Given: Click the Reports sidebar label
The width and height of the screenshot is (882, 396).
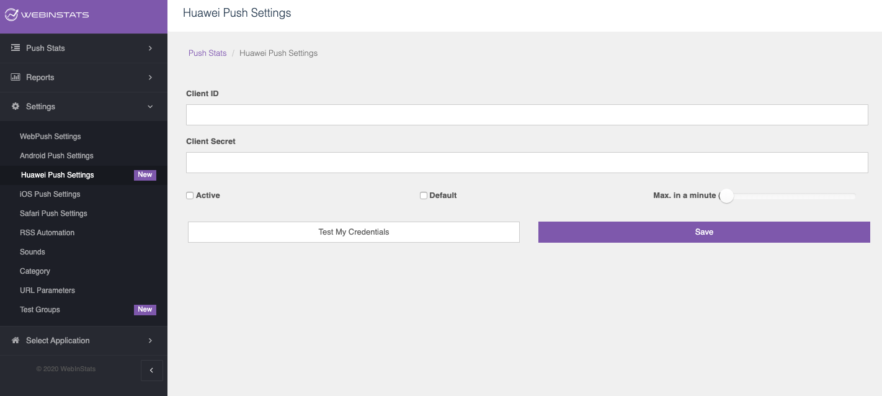Looking at the screenshot, I should (x=40, y=77).
